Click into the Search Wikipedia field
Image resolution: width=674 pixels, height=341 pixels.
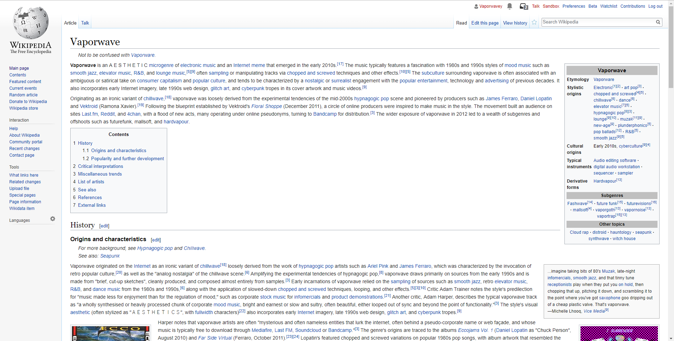598,22
